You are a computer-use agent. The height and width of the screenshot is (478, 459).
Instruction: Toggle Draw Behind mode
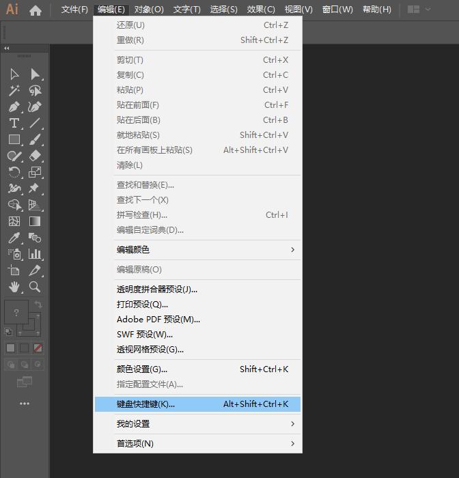[24, 365]
